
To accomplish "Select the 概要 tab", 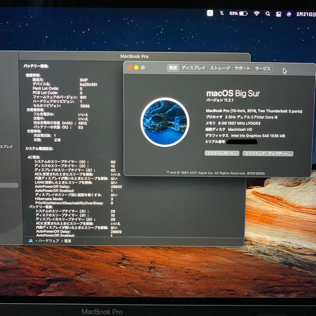I will 173,68.
